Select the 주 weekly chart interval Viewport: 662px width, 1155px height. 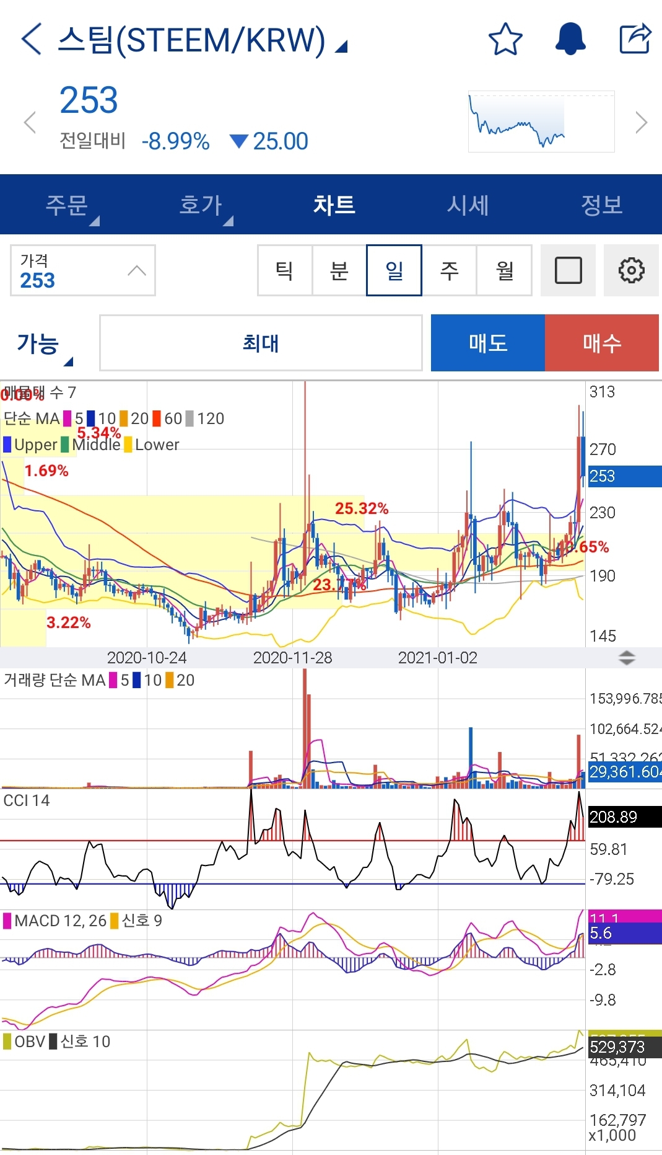(x=449, y=270)
